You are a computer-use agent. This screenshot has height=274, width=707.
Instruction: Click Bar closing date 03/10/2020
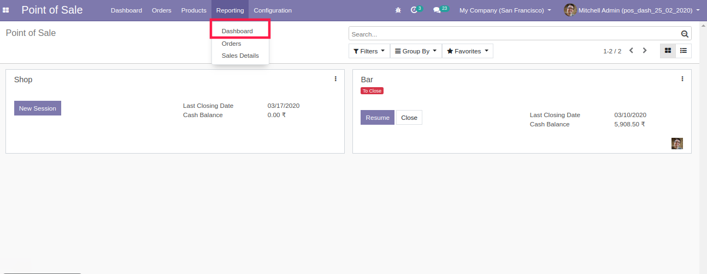tap(631, 115)
